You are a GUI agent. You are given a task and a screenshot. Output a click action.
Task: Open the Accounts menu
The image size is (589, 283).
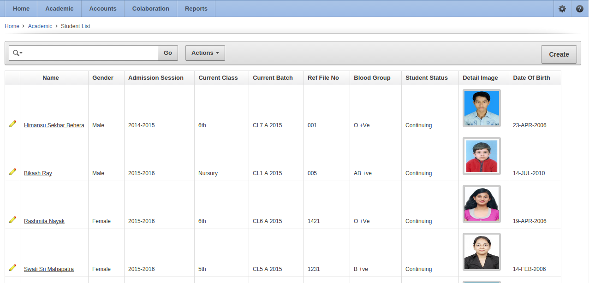point(103,9)
